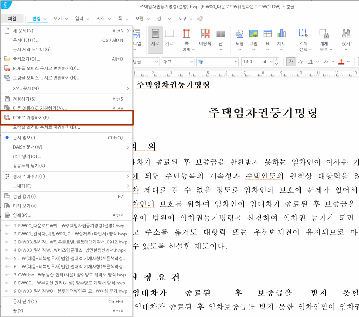Expand the XML 문서 submenu arrow
The height and width of the screenshot is (317, 359).
click(x=128, y=88)
